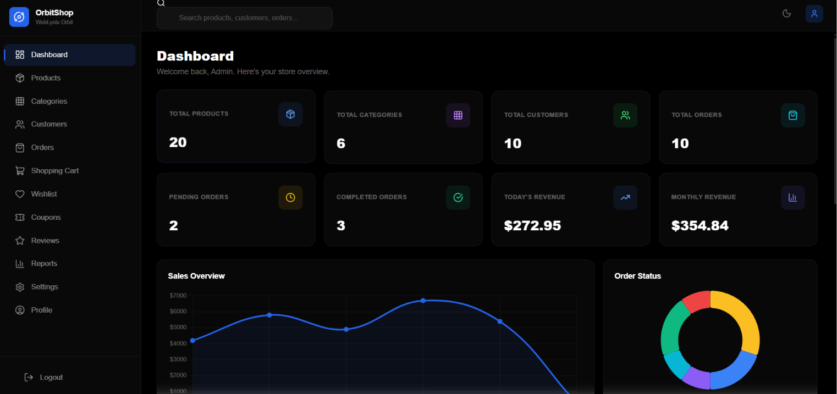
Task: Open Profile in the sidebar
Action: coord(70,310)
